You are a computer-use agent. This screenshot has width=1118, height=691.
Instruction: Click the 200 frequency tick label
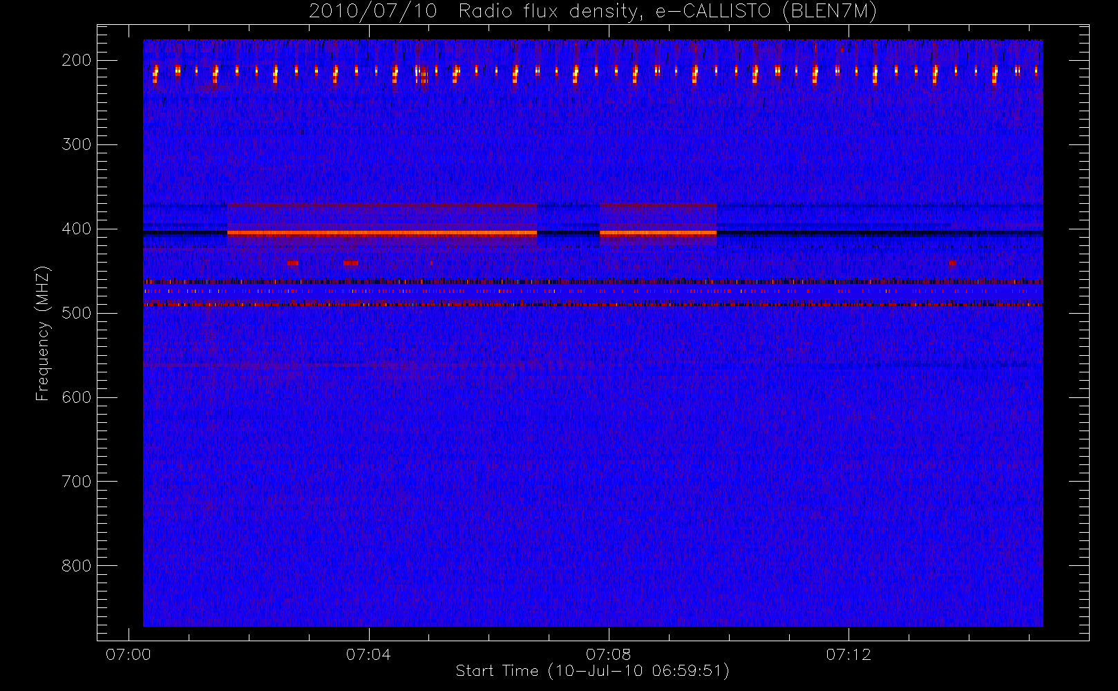(77, 60)
